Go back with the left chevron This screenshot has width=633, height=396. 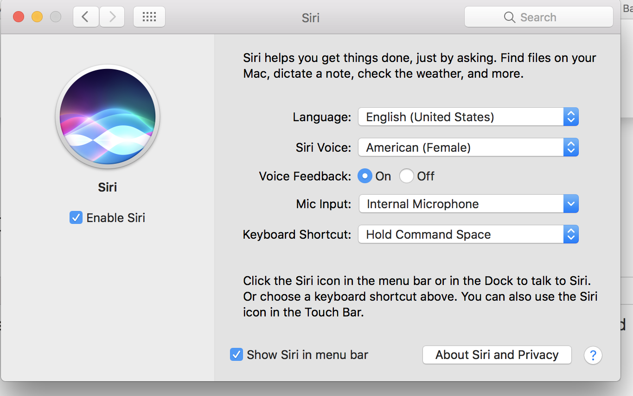click(x=86, y=17)
